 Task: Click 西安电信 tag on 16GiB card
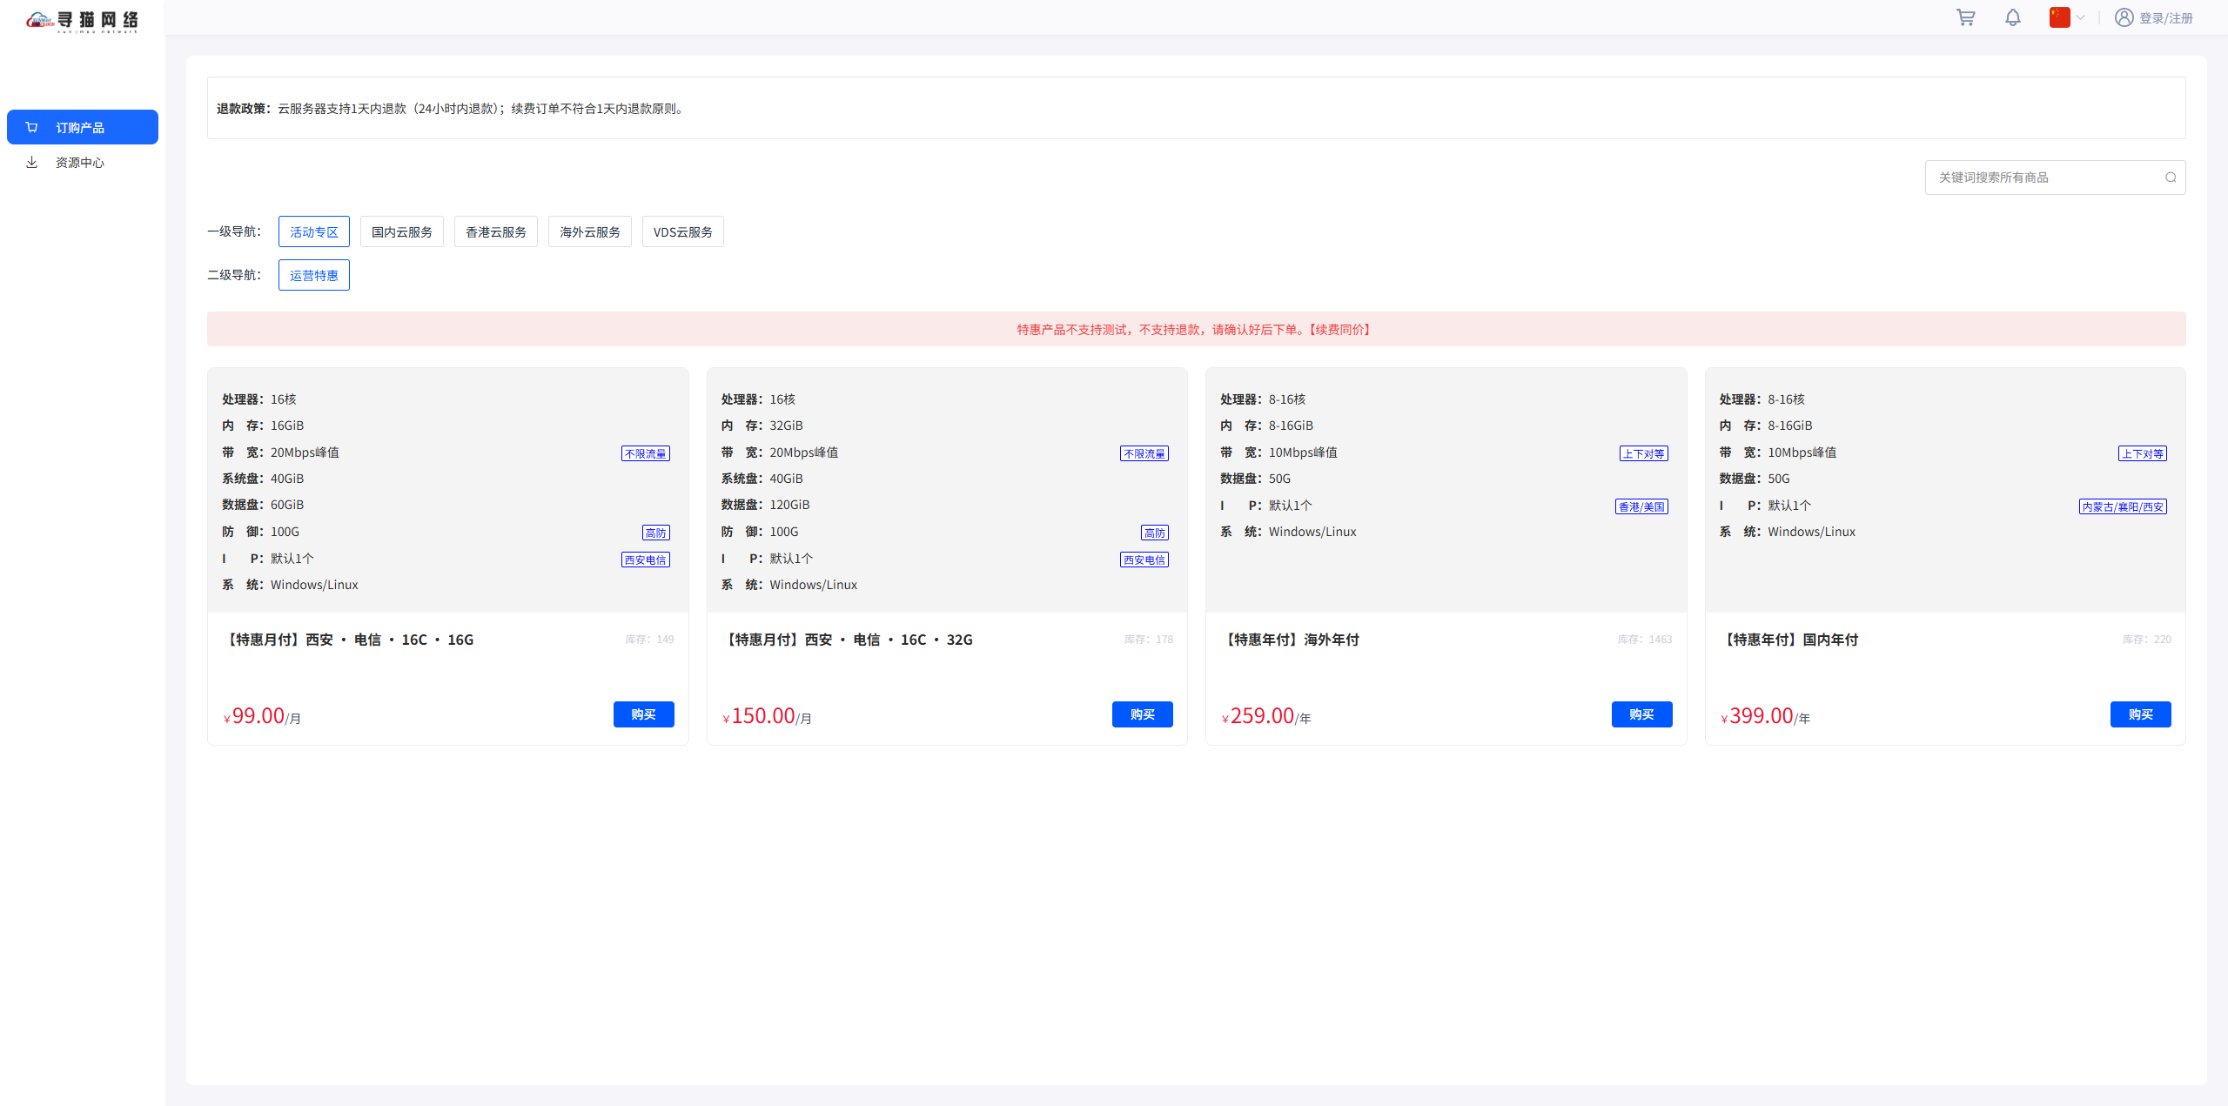646,560
